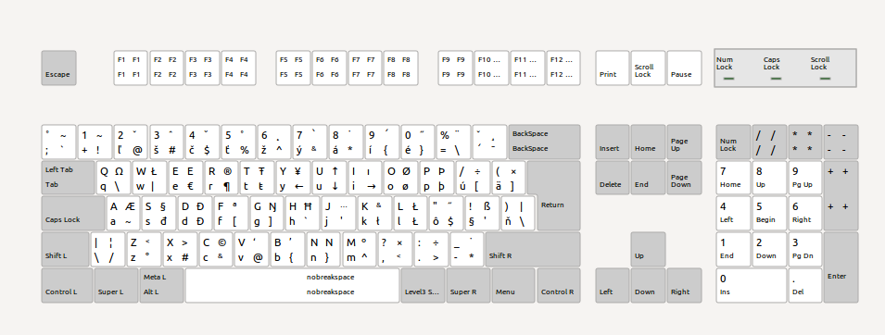This screenshot has height=335, width=885.
Task: Select the Caps Lock key
Action: [73, 213]
